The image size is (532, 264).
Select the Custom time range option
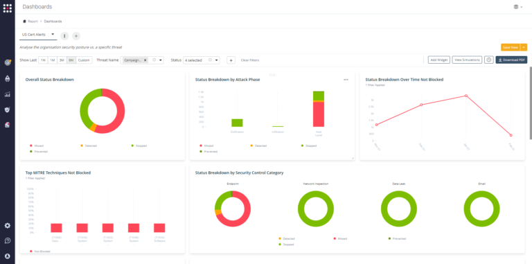point(84,60)
